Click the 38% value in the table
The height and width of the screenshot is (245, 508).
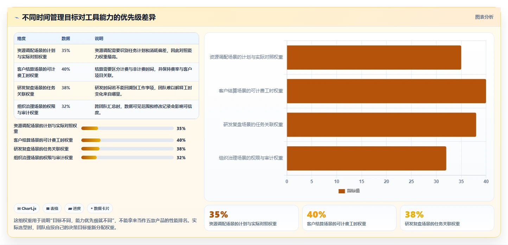click(66, 88)
